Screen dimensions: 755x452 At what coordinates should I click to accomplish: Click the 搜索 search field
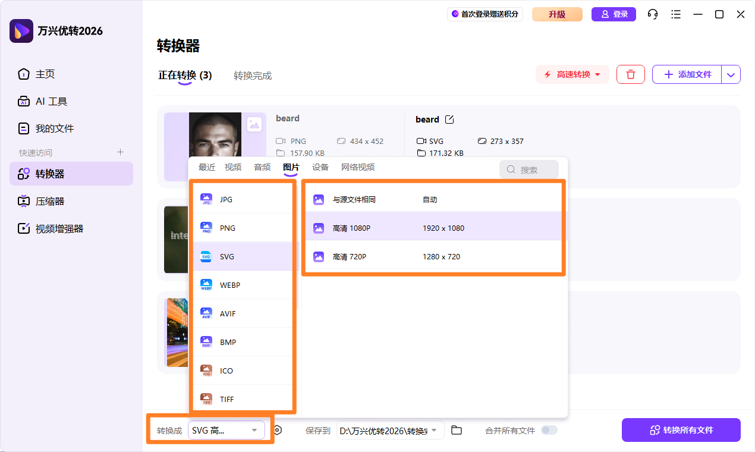[529, 169]
